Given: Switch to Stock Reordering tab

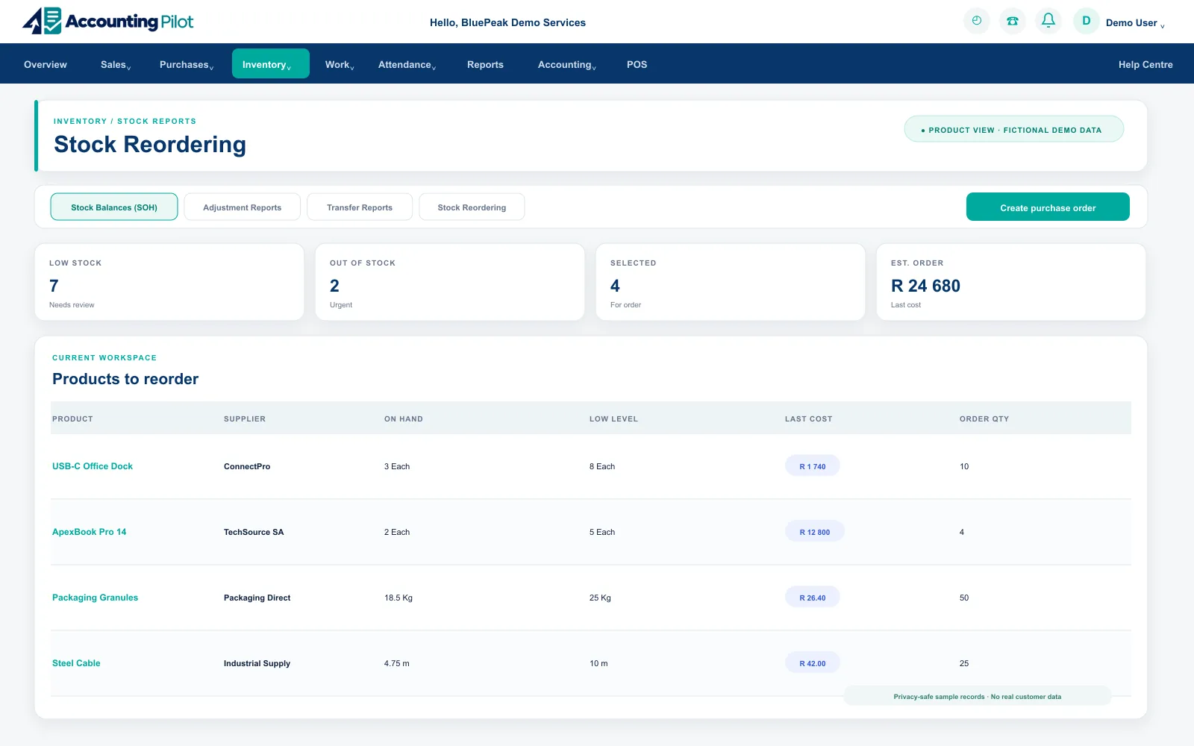Looking at the screenshot, I should (472, 207).
